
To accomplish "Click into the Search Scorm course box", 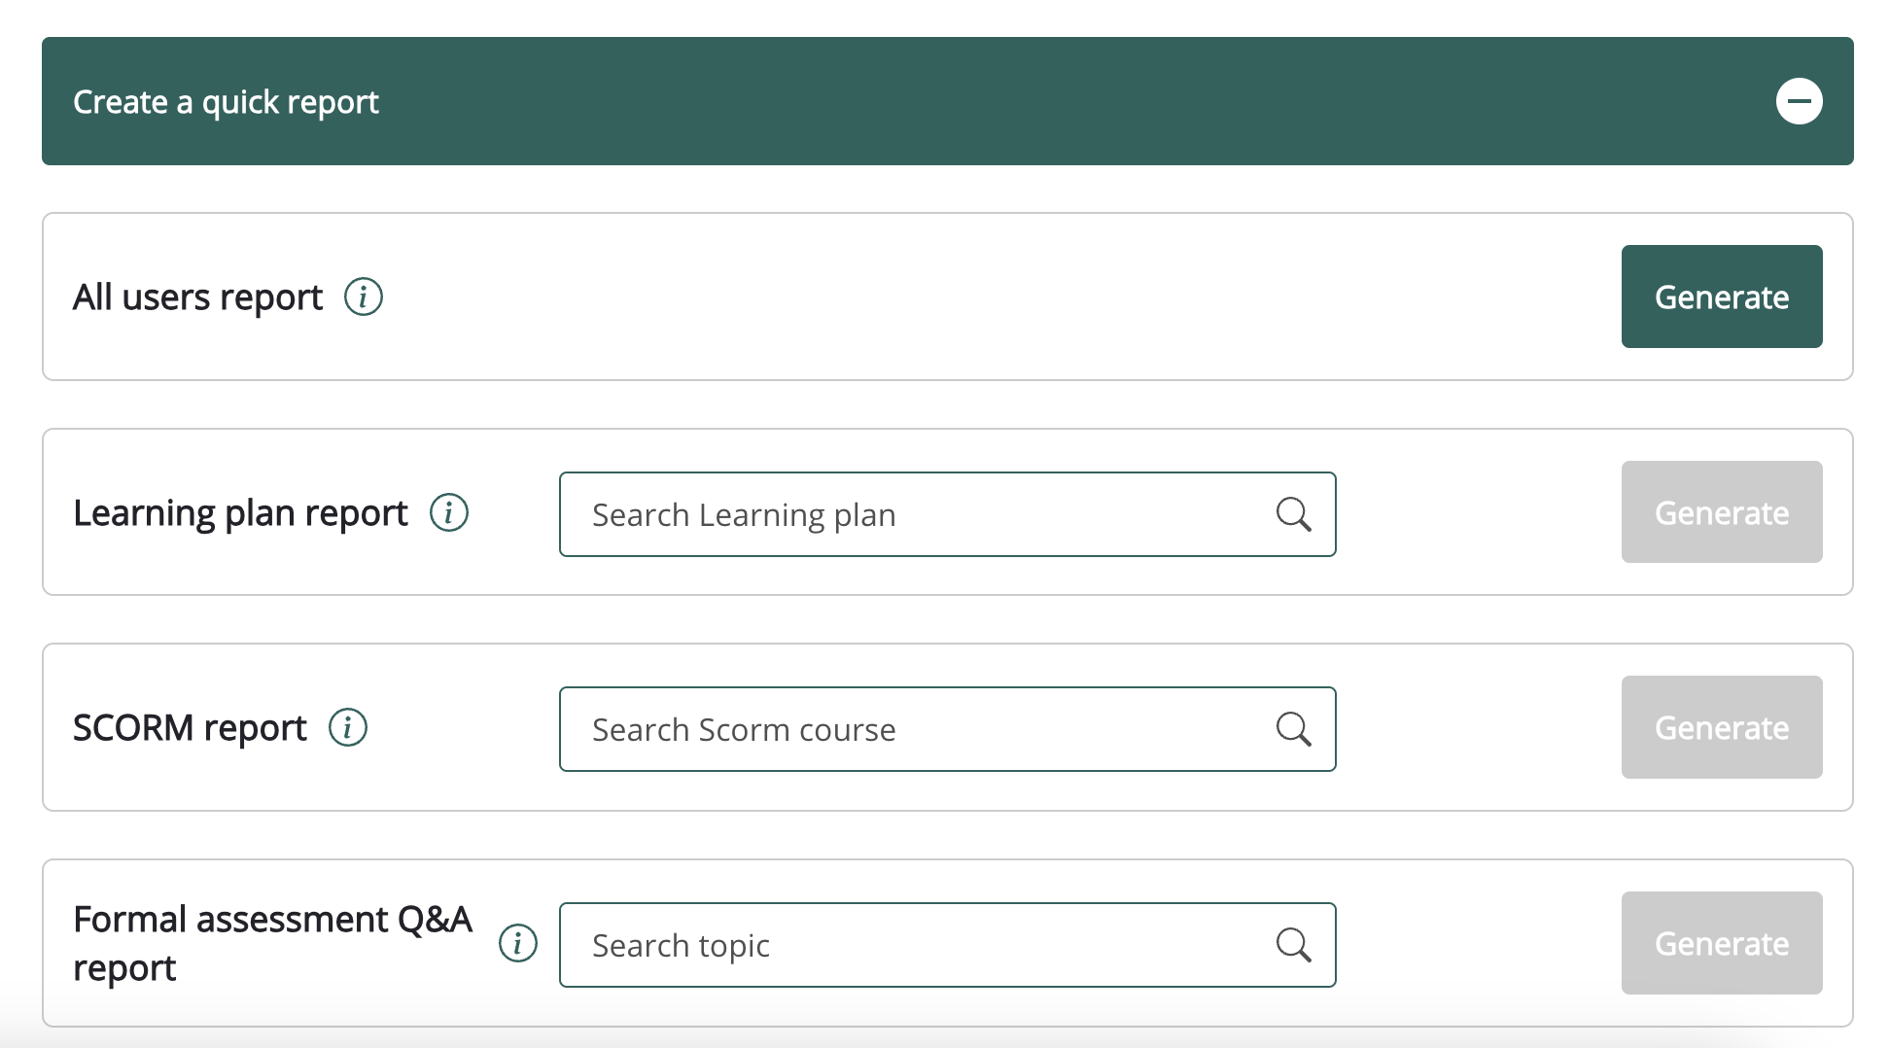I will 914,729.
